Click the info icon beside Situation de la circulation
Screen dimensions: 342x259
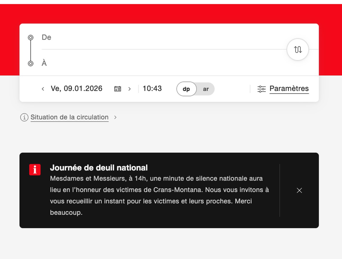click(x=24, y=117)
